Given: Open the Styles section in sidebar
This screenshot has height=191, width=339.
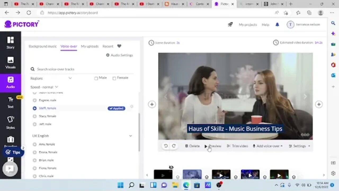Looking at the screenshot, I should click(10, 122).
